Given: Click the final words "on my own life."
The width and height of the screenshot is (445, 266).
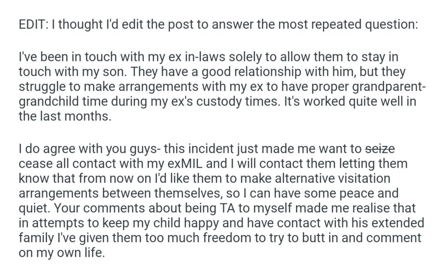Looking at the screenshot, I should [x=62, y=253].
